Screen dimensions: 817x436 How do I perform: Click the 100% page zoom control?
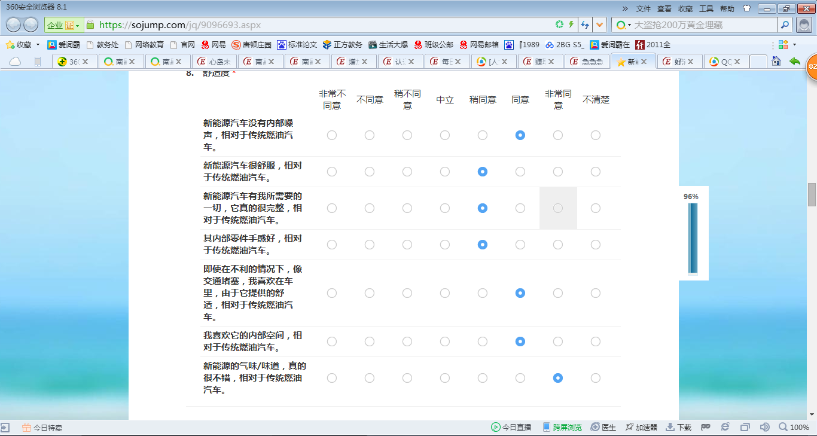point(794,427)
